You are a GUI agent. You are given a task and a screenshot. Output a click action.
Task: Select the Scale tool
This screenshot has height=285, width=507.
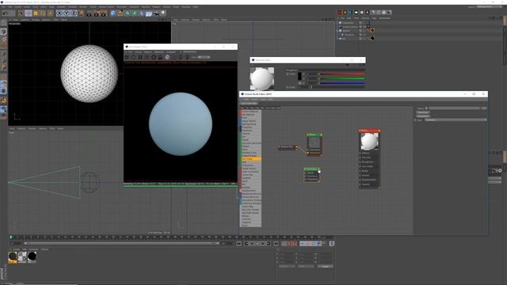click(36, 13)
